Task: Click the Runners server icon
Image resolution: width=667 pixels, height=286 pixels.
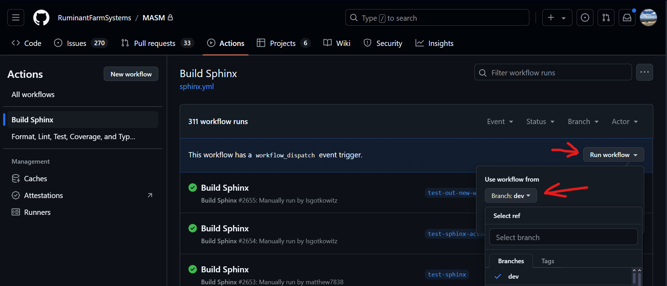Action: (16, 212)
